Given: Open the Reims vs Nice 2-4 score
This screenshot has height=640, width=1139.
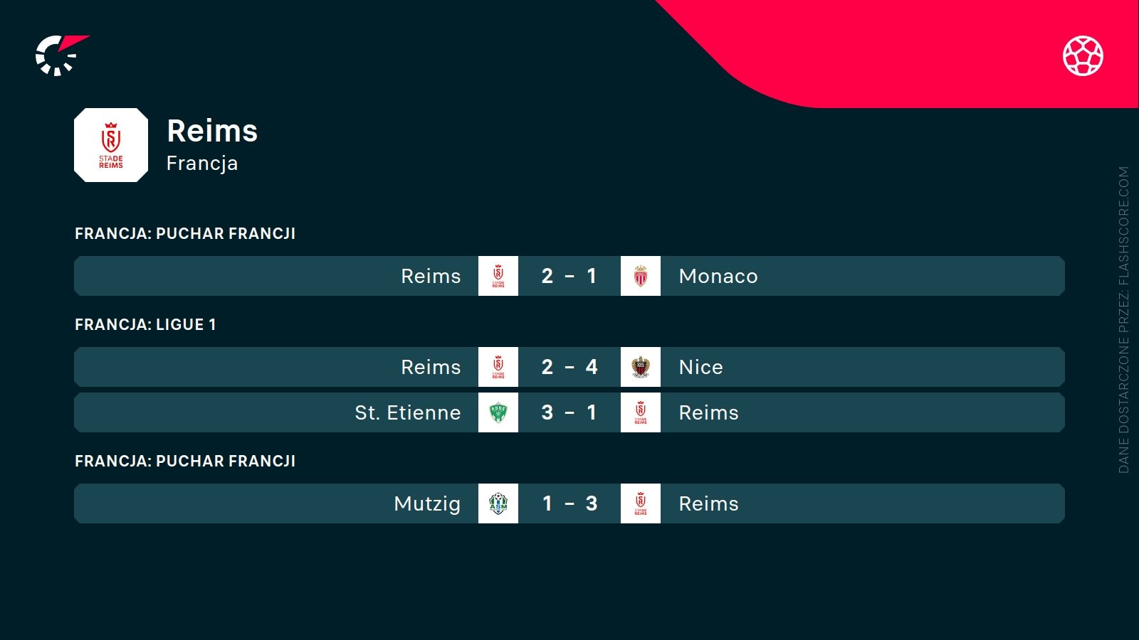Looking at the screenshot, I should pos(569,367).
